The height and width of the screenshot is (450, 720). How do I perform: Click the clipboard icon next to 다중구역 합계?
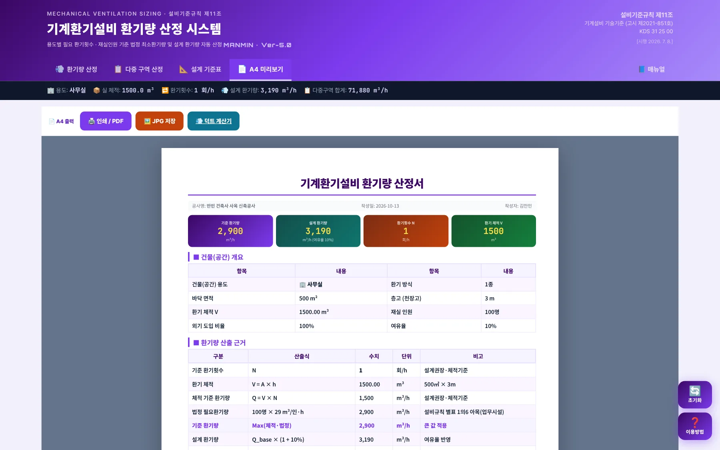tap(307, 90)
